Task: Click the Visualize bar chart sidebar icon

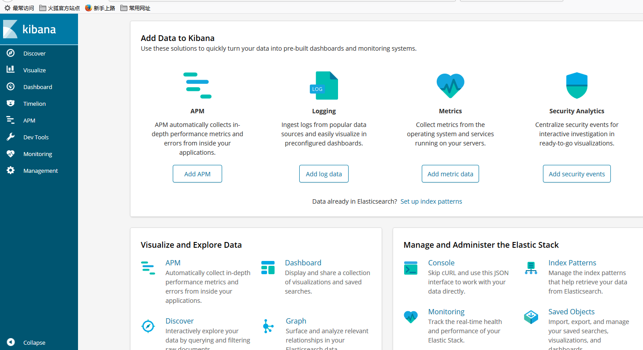Action: tap(11, 70)
